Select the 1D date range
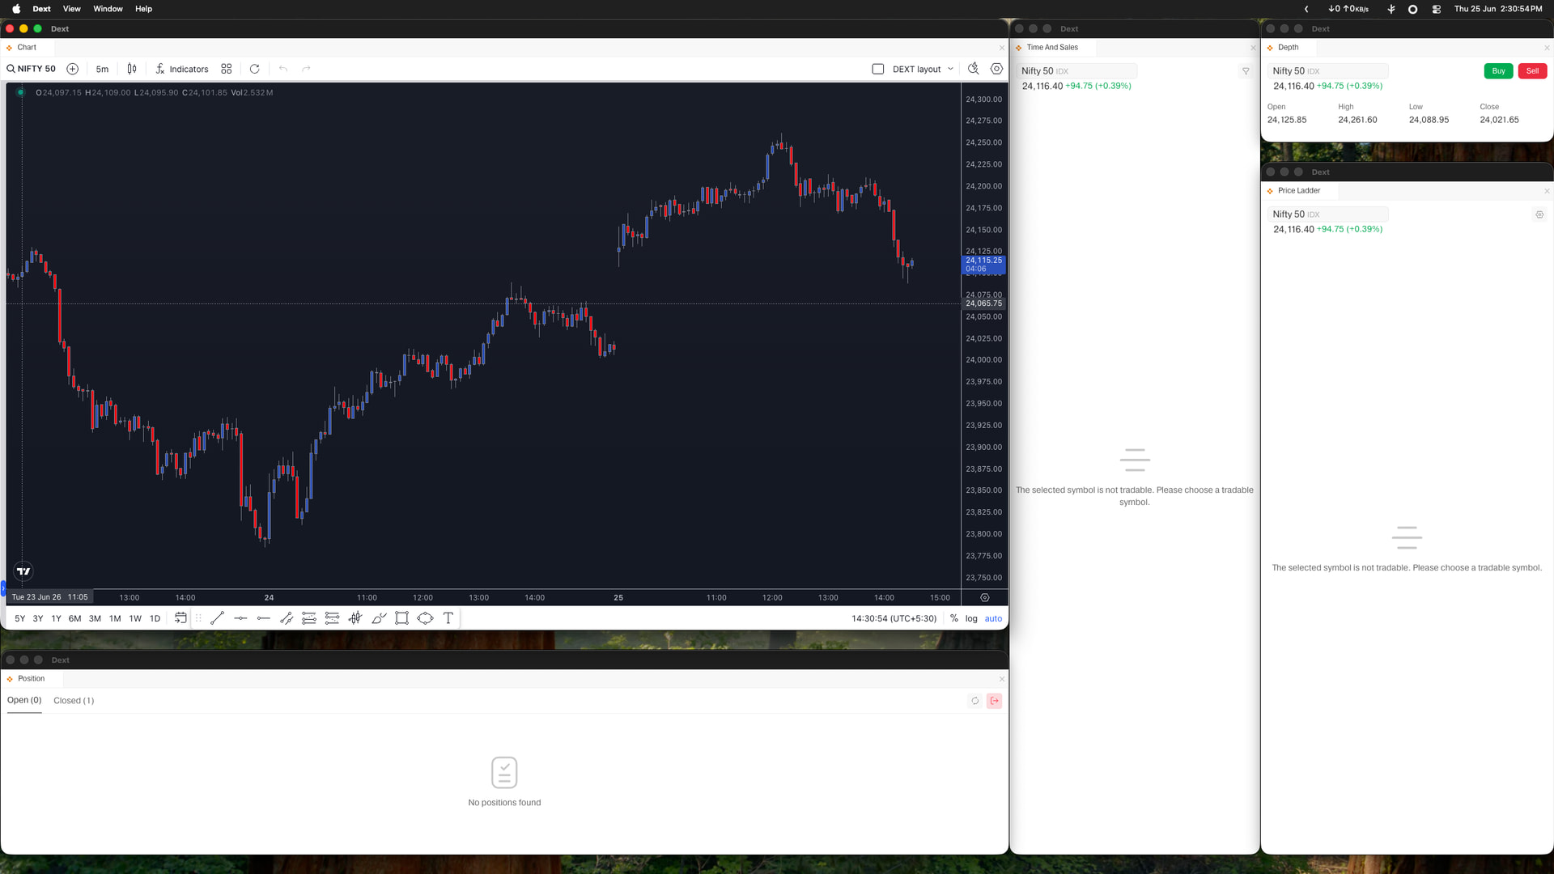The image size is (1554, 874). click(x=155, y=618)
